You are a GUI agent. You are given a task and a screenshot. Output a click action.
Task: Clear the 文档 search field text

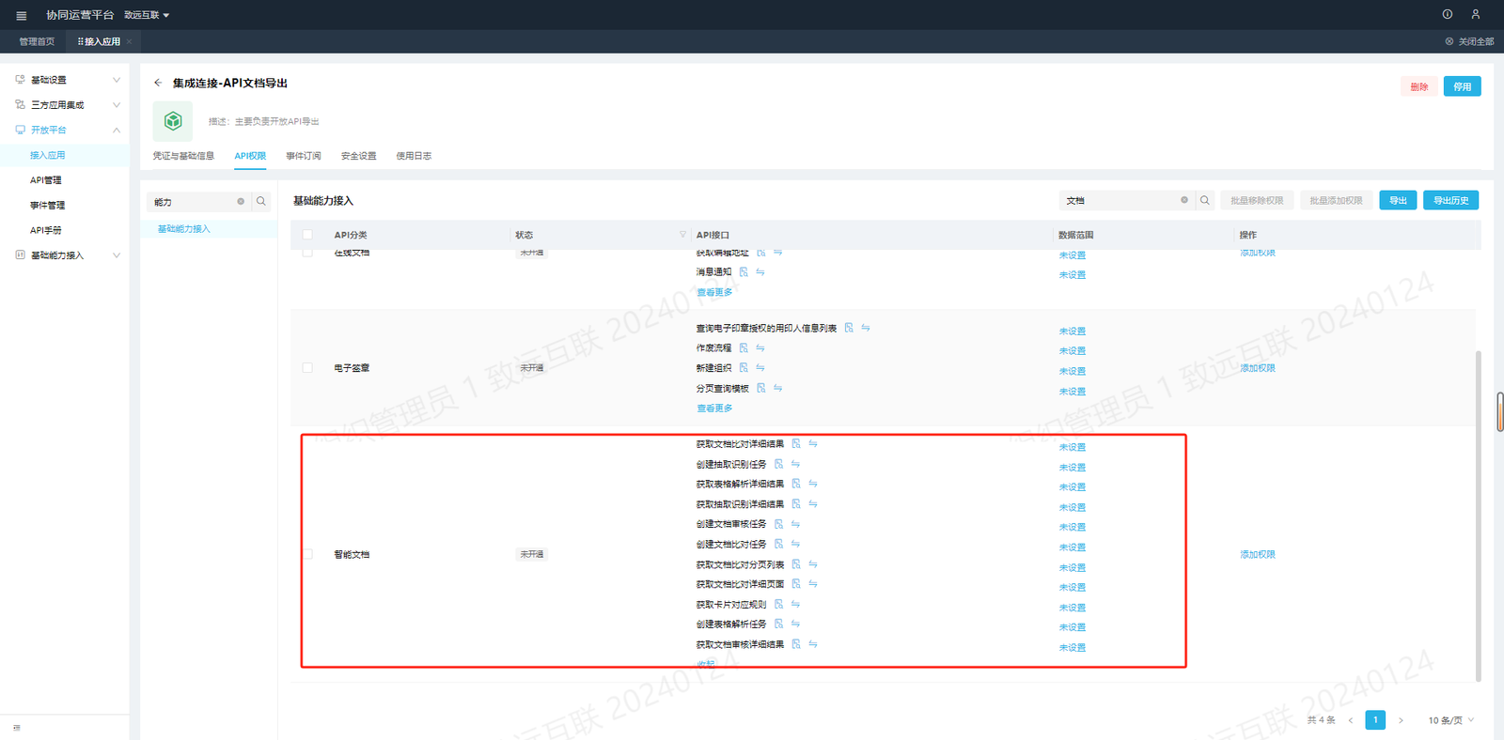click(1184, 200)
